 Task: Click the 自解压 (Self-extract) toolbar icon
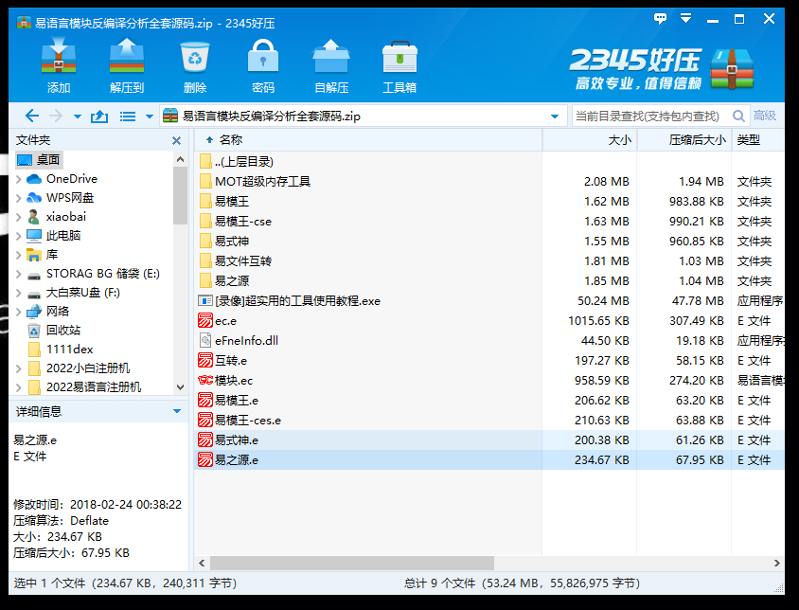(x=331, y=56)
